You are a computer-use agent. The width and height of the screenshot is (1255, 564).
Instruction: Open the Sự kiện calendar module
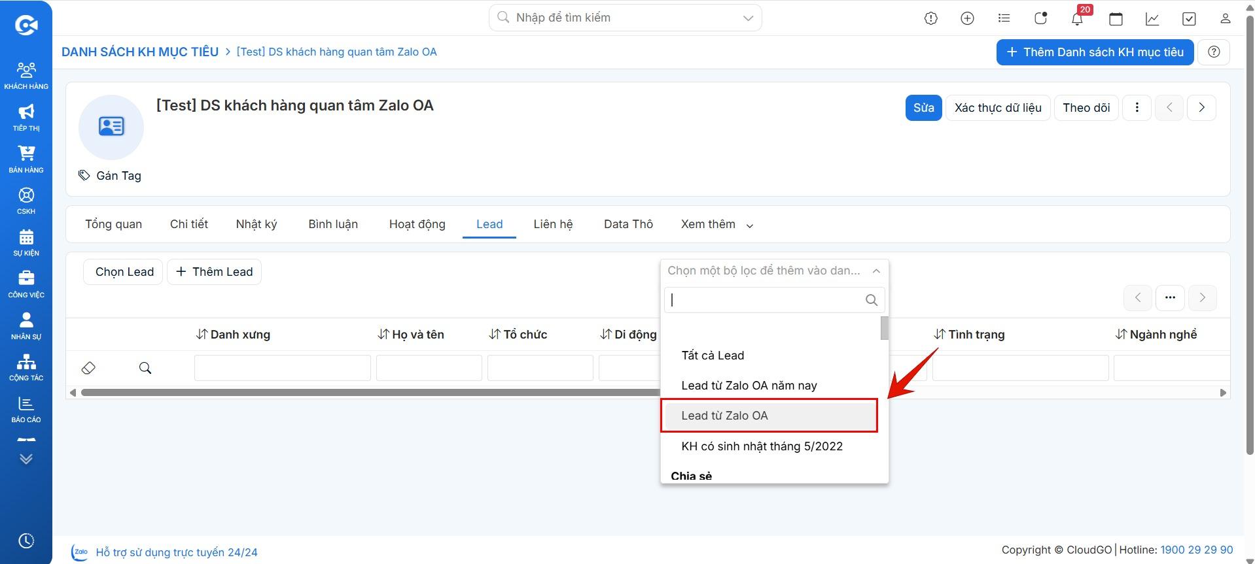(26, 242)
